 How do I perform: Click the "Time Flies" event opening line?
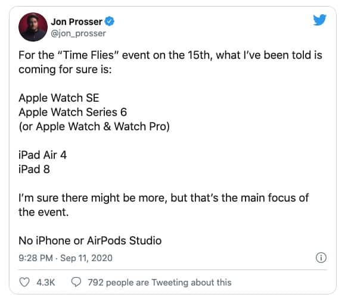point(170,55)
